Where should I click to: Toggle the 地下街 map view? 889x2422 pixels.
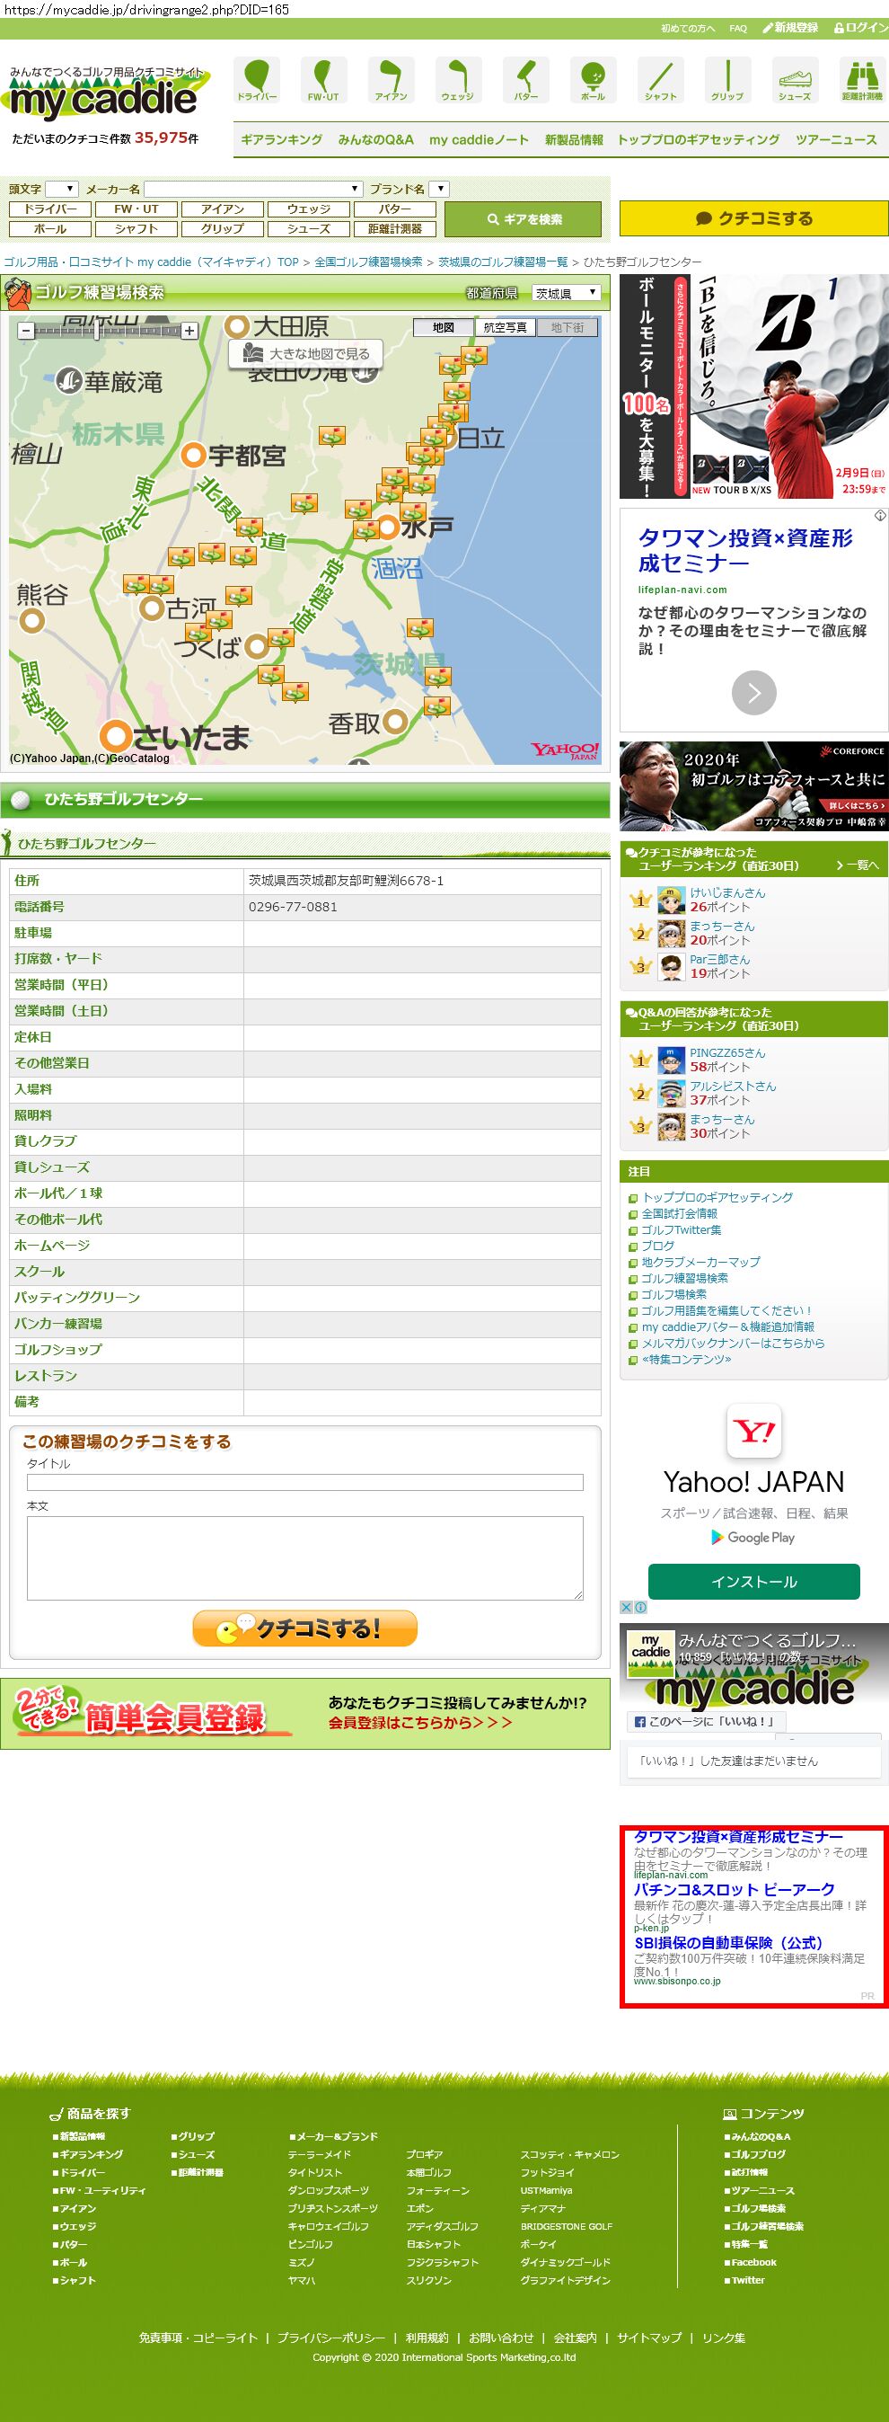point(567,327)
